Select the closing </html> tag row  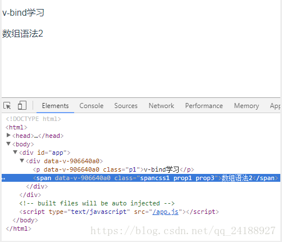19,228
